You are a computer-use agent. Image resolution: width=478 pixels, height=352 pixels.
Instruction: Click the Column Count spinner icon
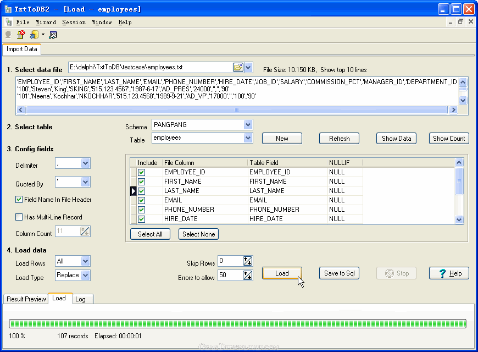point(85,231)
